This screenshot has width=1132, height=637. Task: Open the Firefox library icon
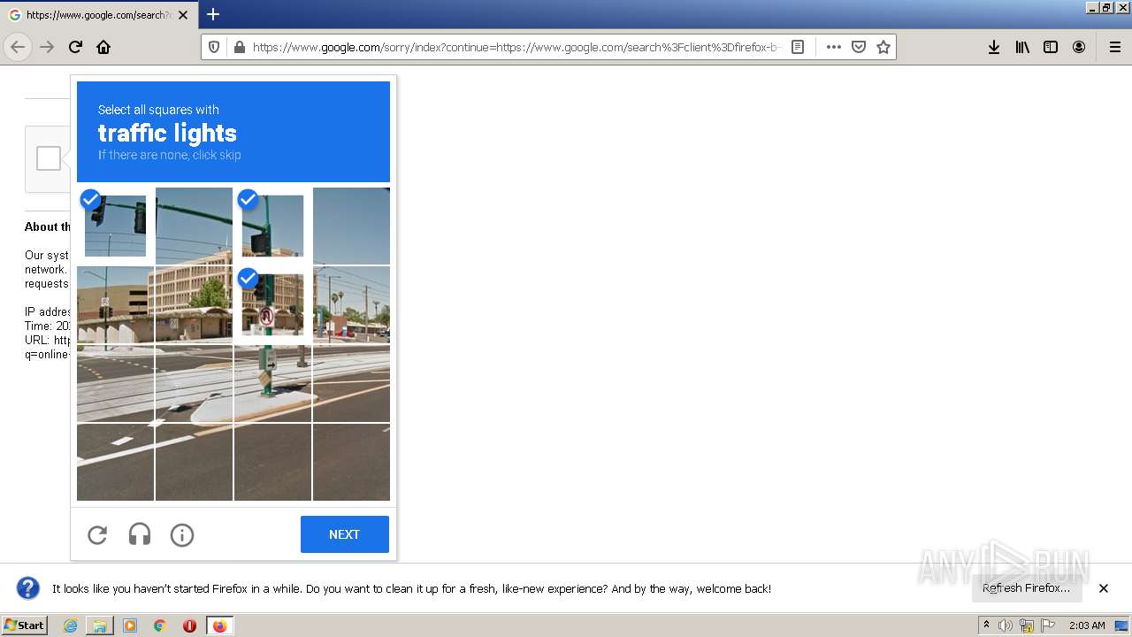1022,47
